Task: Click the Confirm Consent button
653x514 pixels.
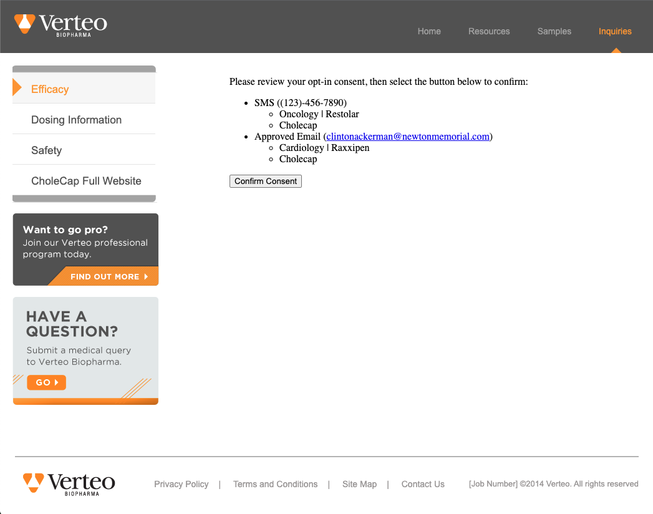Action: pyautogui.click(x=266, y=181)
